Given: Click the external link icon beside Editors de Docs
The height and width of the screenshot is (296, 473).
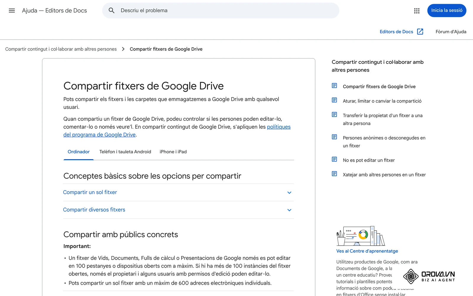Looking at the screenshot, I should [x=420, y=32].
